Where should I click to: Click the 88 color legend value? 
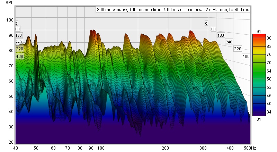click(269, 38)
